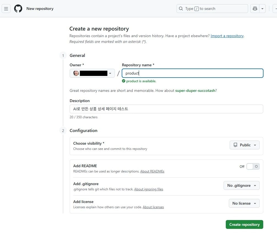
Task: Click the Repository name input field
Action: coord(193,73)
